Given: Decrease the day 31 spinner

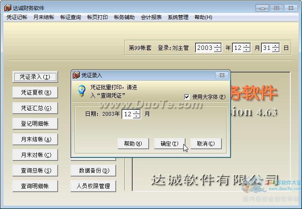Looking at the screenshot, I should click(276, 50).
